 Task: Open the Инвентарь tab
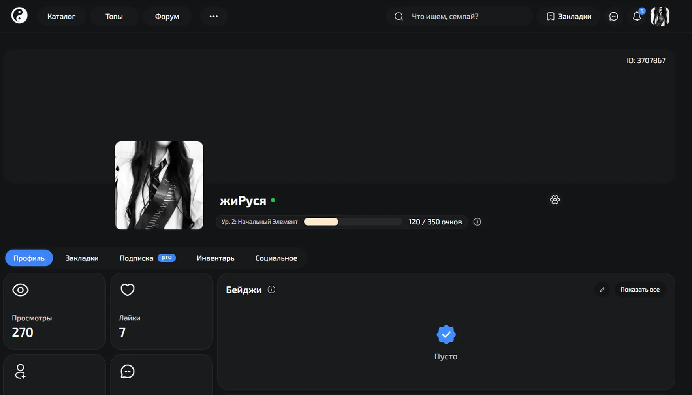[x=216, y=258]
